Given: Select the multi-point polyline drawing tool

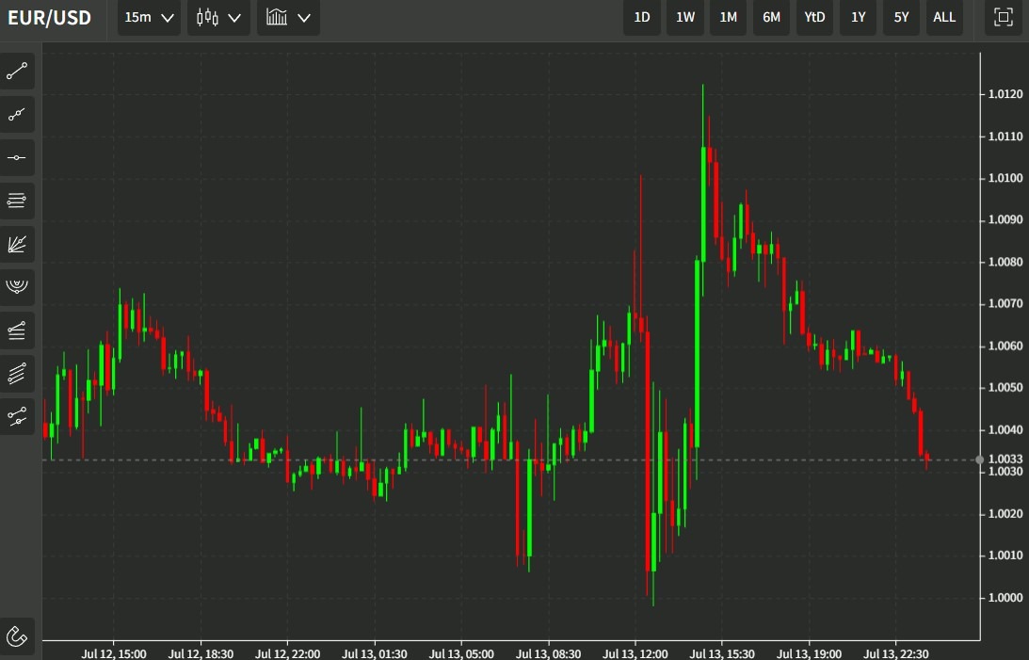Looking at the screenshot, I should (17, 114).
